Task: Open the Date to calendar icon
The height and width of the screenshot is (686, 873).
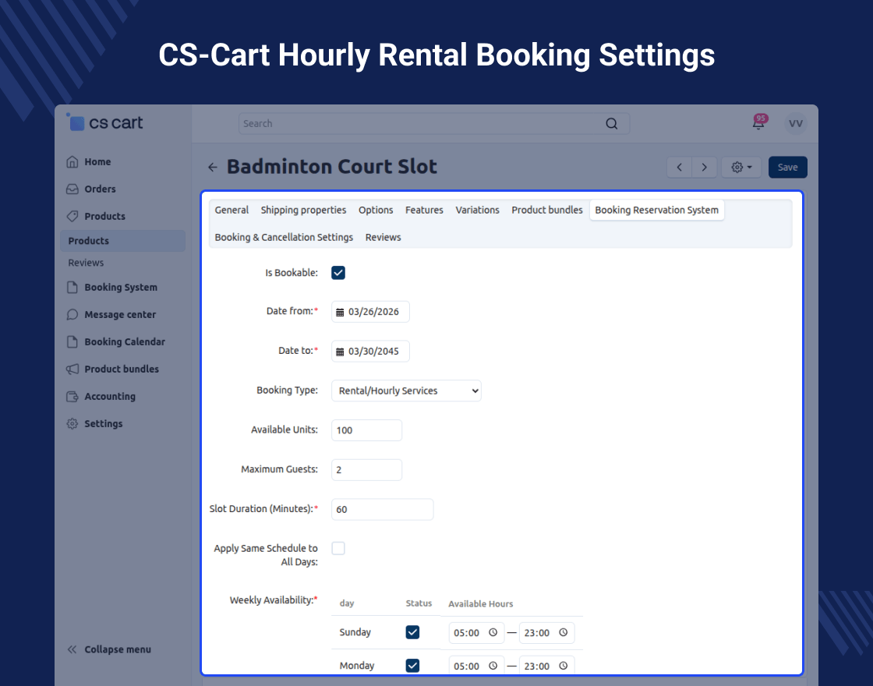Action: (340, 352)
